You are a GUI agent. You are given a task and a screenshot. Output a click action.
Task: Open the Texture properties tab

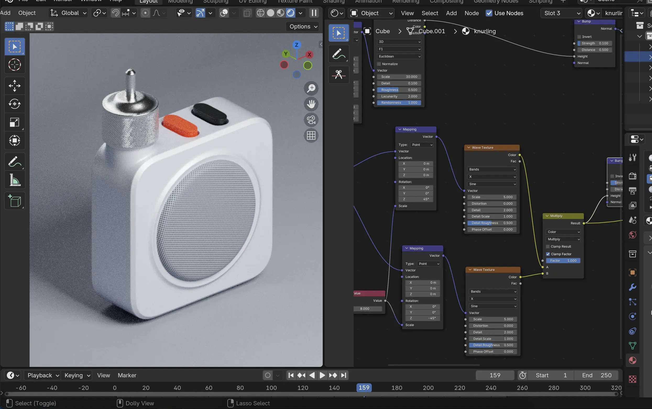(x=633, y=379)
